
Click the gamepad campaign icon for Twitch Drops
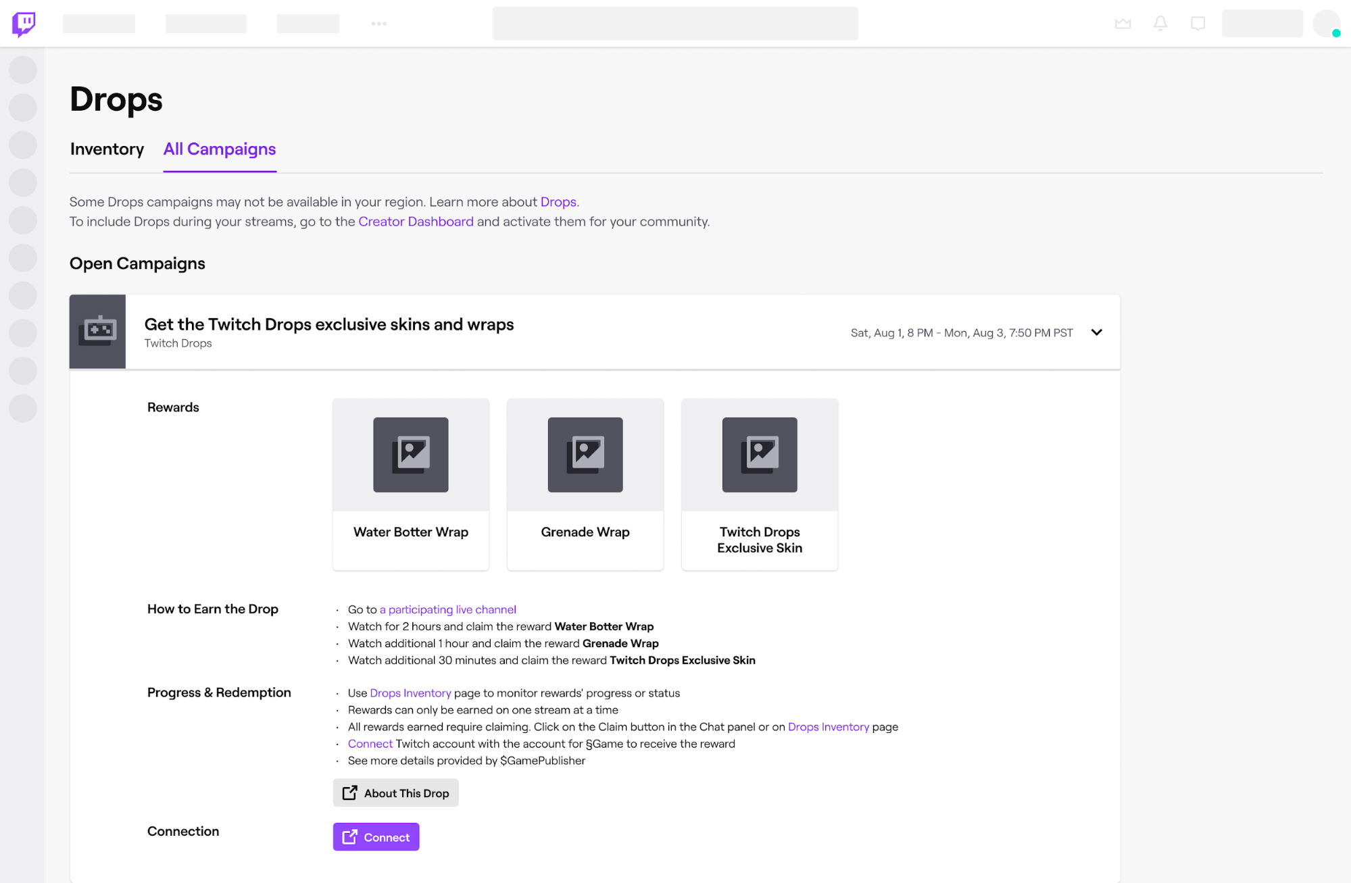[97, 331]
